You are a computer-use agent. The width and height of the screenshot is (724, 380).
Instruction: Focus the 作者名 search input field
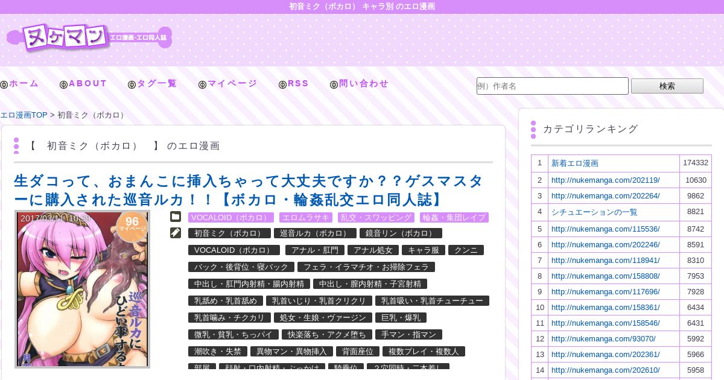click(553, 86)
